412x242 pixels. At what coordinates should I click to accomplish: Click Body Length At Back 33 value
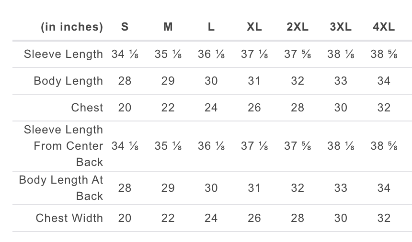(341, 188)
